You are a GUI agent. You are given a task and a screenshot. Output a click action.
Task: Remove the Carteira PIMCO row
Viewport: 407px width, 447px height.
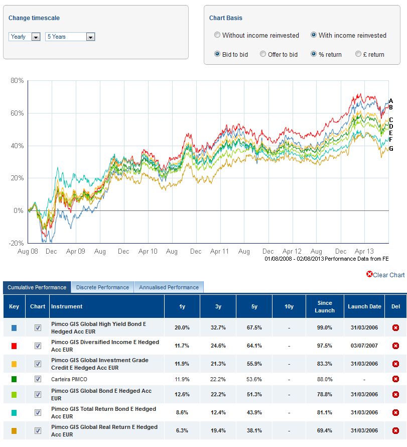(395, 379)
